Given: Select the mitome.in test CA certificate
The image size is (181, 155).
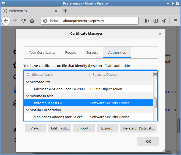Looking at the screenshot, I should [88, 103].
